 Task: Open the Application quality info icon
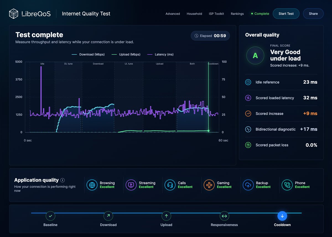click(x=63, y=180)
